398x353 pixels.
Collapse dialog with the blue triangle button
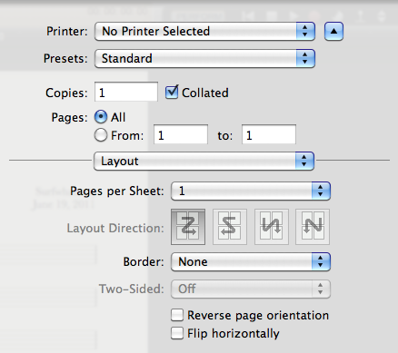pos(333,31)
